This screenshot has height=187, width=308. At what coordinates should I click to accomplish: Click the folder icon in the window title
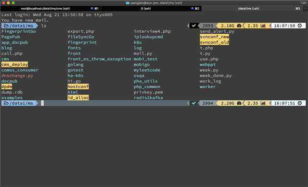[128, 3]
